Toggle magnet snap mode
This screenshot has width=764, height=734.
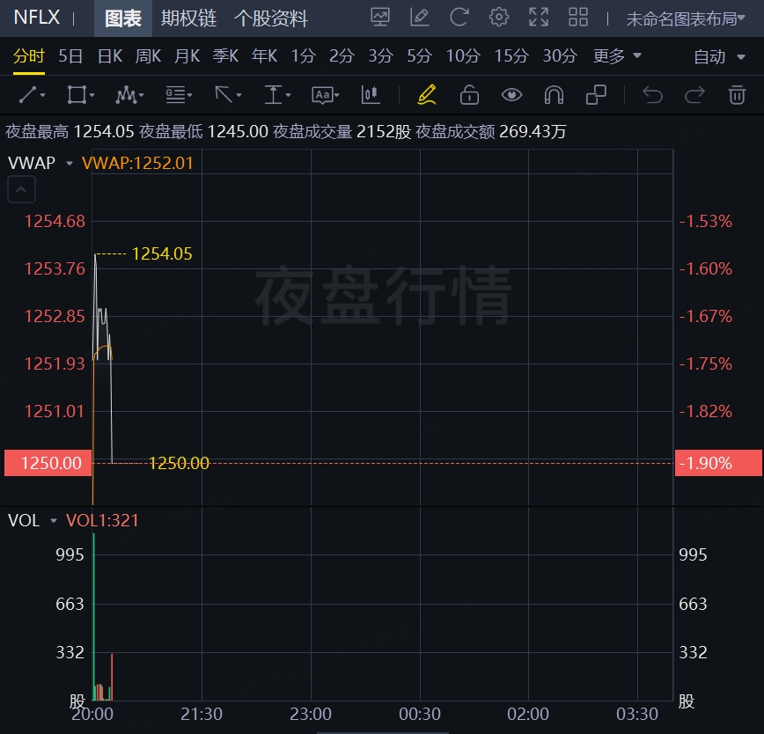554,94
